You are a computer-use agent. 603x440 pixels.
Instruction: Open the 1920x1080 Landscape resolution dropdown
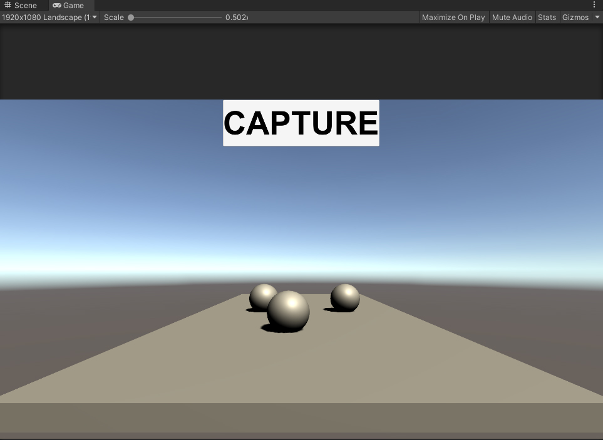click(x=46, y=18)
